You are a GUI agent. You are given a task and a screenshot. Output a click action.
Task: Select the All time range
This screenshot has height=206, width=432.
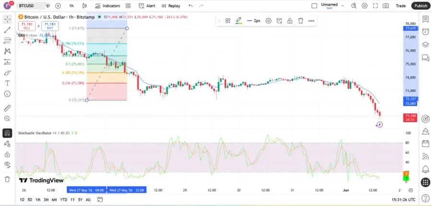(88, 200)
